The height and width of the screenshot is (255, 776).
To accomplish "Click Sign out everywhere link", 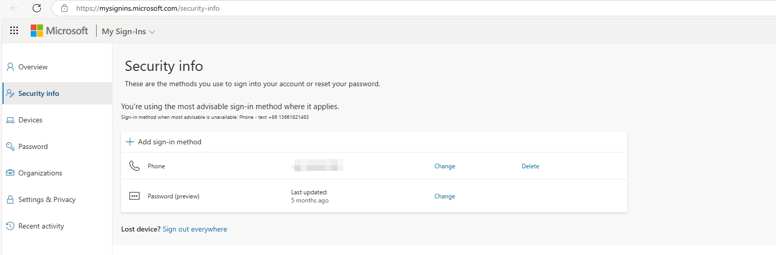I will click(x=195, y=229).
